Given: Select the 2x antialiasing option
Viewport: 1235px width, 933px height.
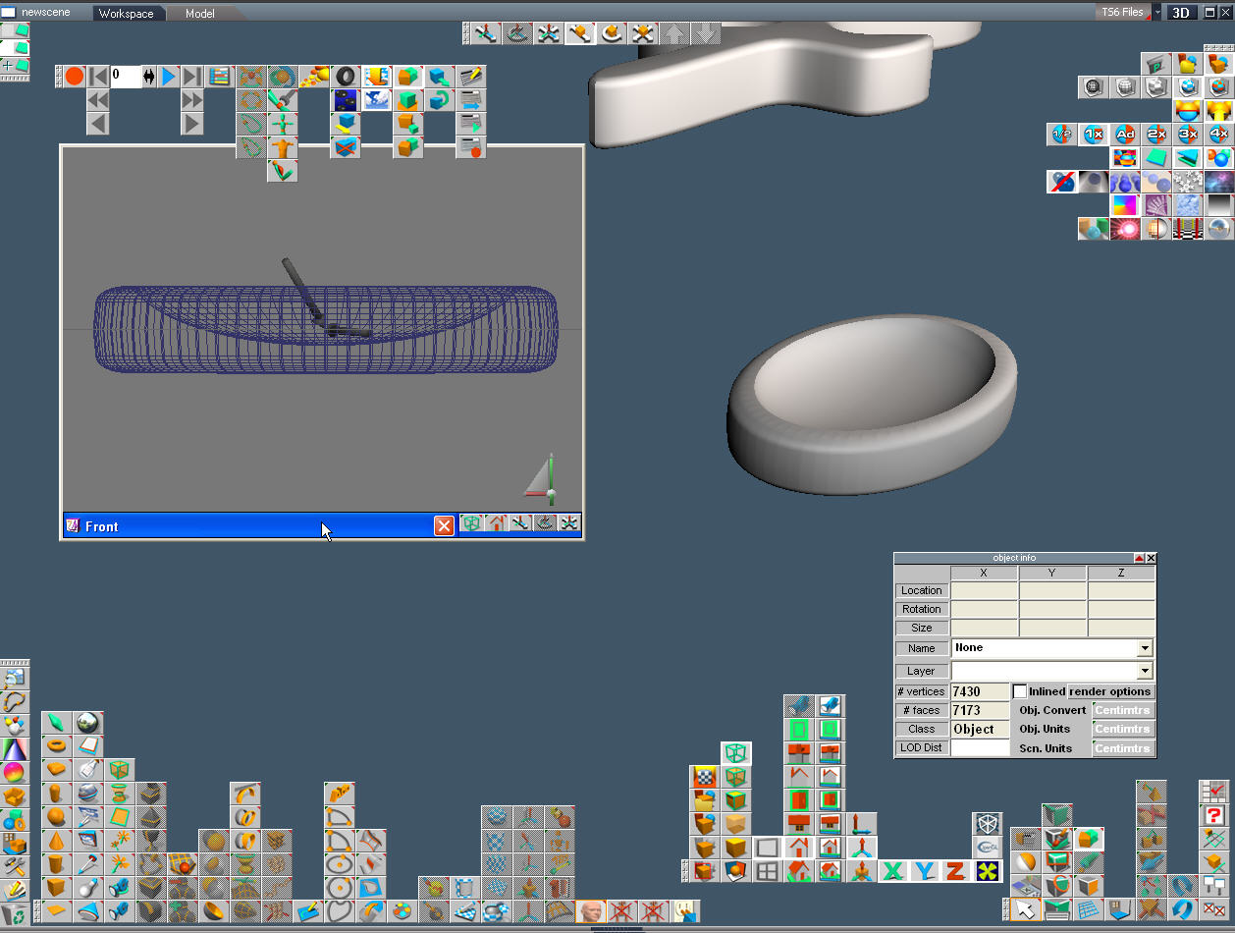Looking at the screenshot, I should pos(1156,134).
